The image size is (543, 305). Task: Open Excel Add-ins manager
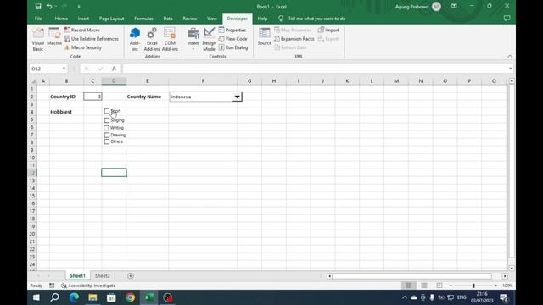pyautogui.click(x=152, y=40)
